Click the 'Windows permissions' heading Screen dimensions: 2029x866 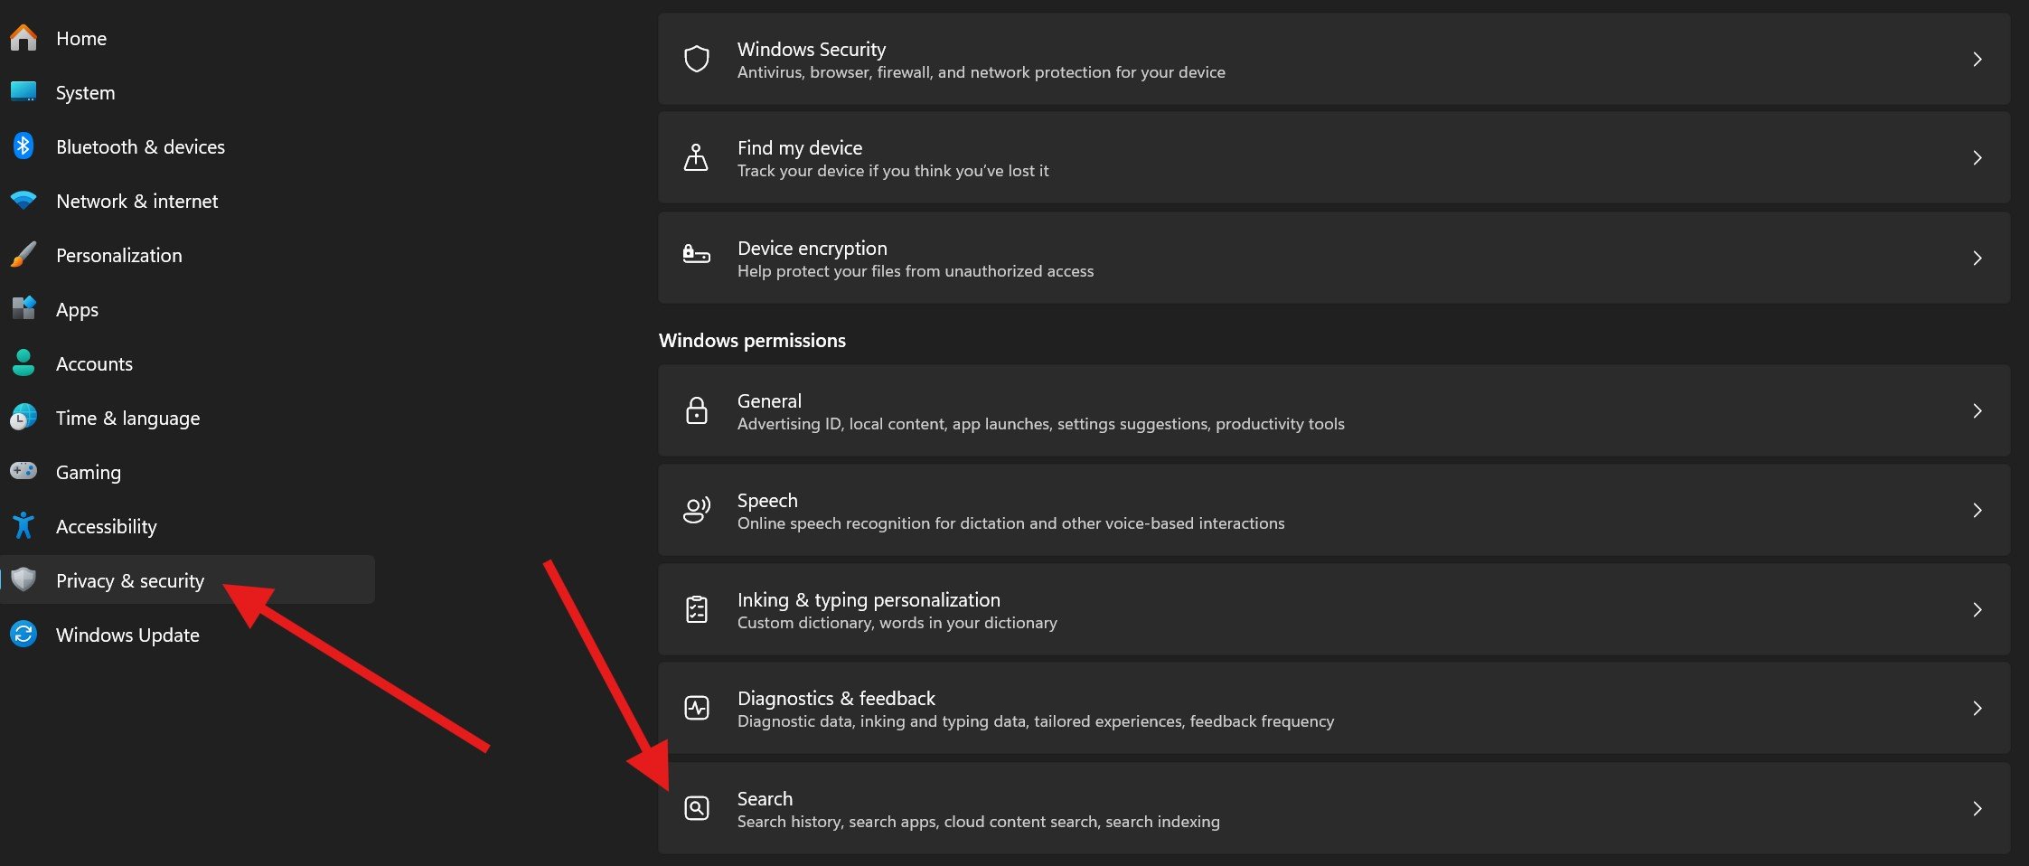coord(752,340)
